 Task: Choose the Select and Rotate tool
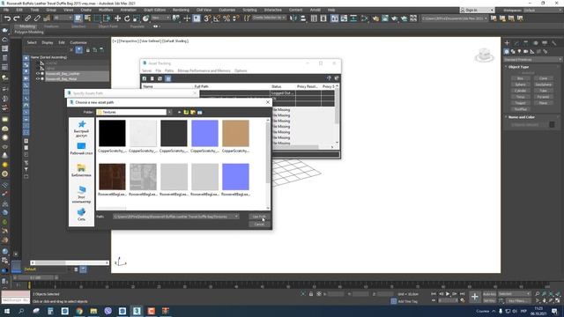click(127, 18)
